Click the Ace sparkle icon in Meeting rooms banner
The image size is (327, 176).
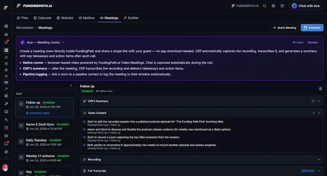pyautogui.click(x=22, y=43)
